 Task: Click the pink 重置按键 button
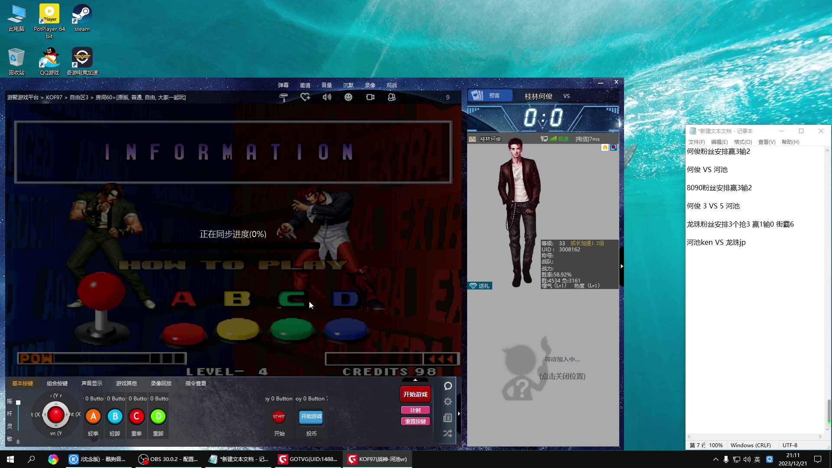[416, 421]
